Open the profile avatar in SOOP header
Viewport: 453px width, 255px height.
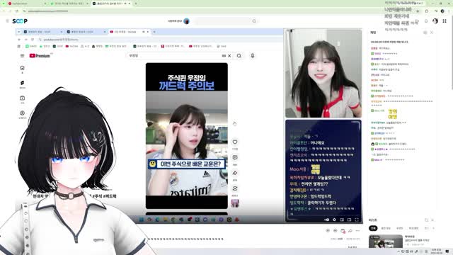tap(435, 21)
